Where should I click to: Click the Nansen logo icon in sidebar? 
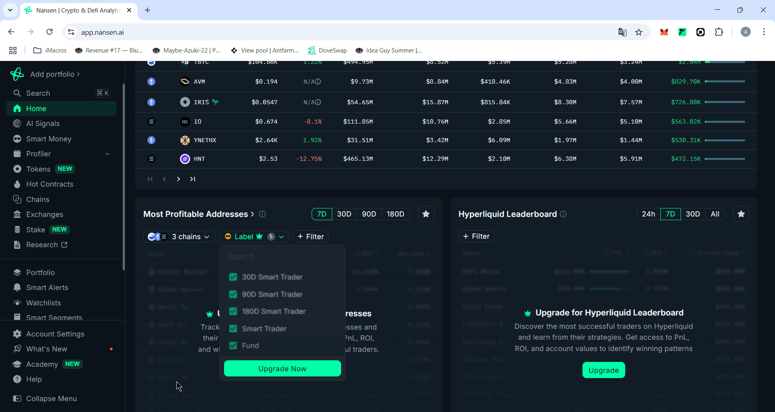point(17,74)
